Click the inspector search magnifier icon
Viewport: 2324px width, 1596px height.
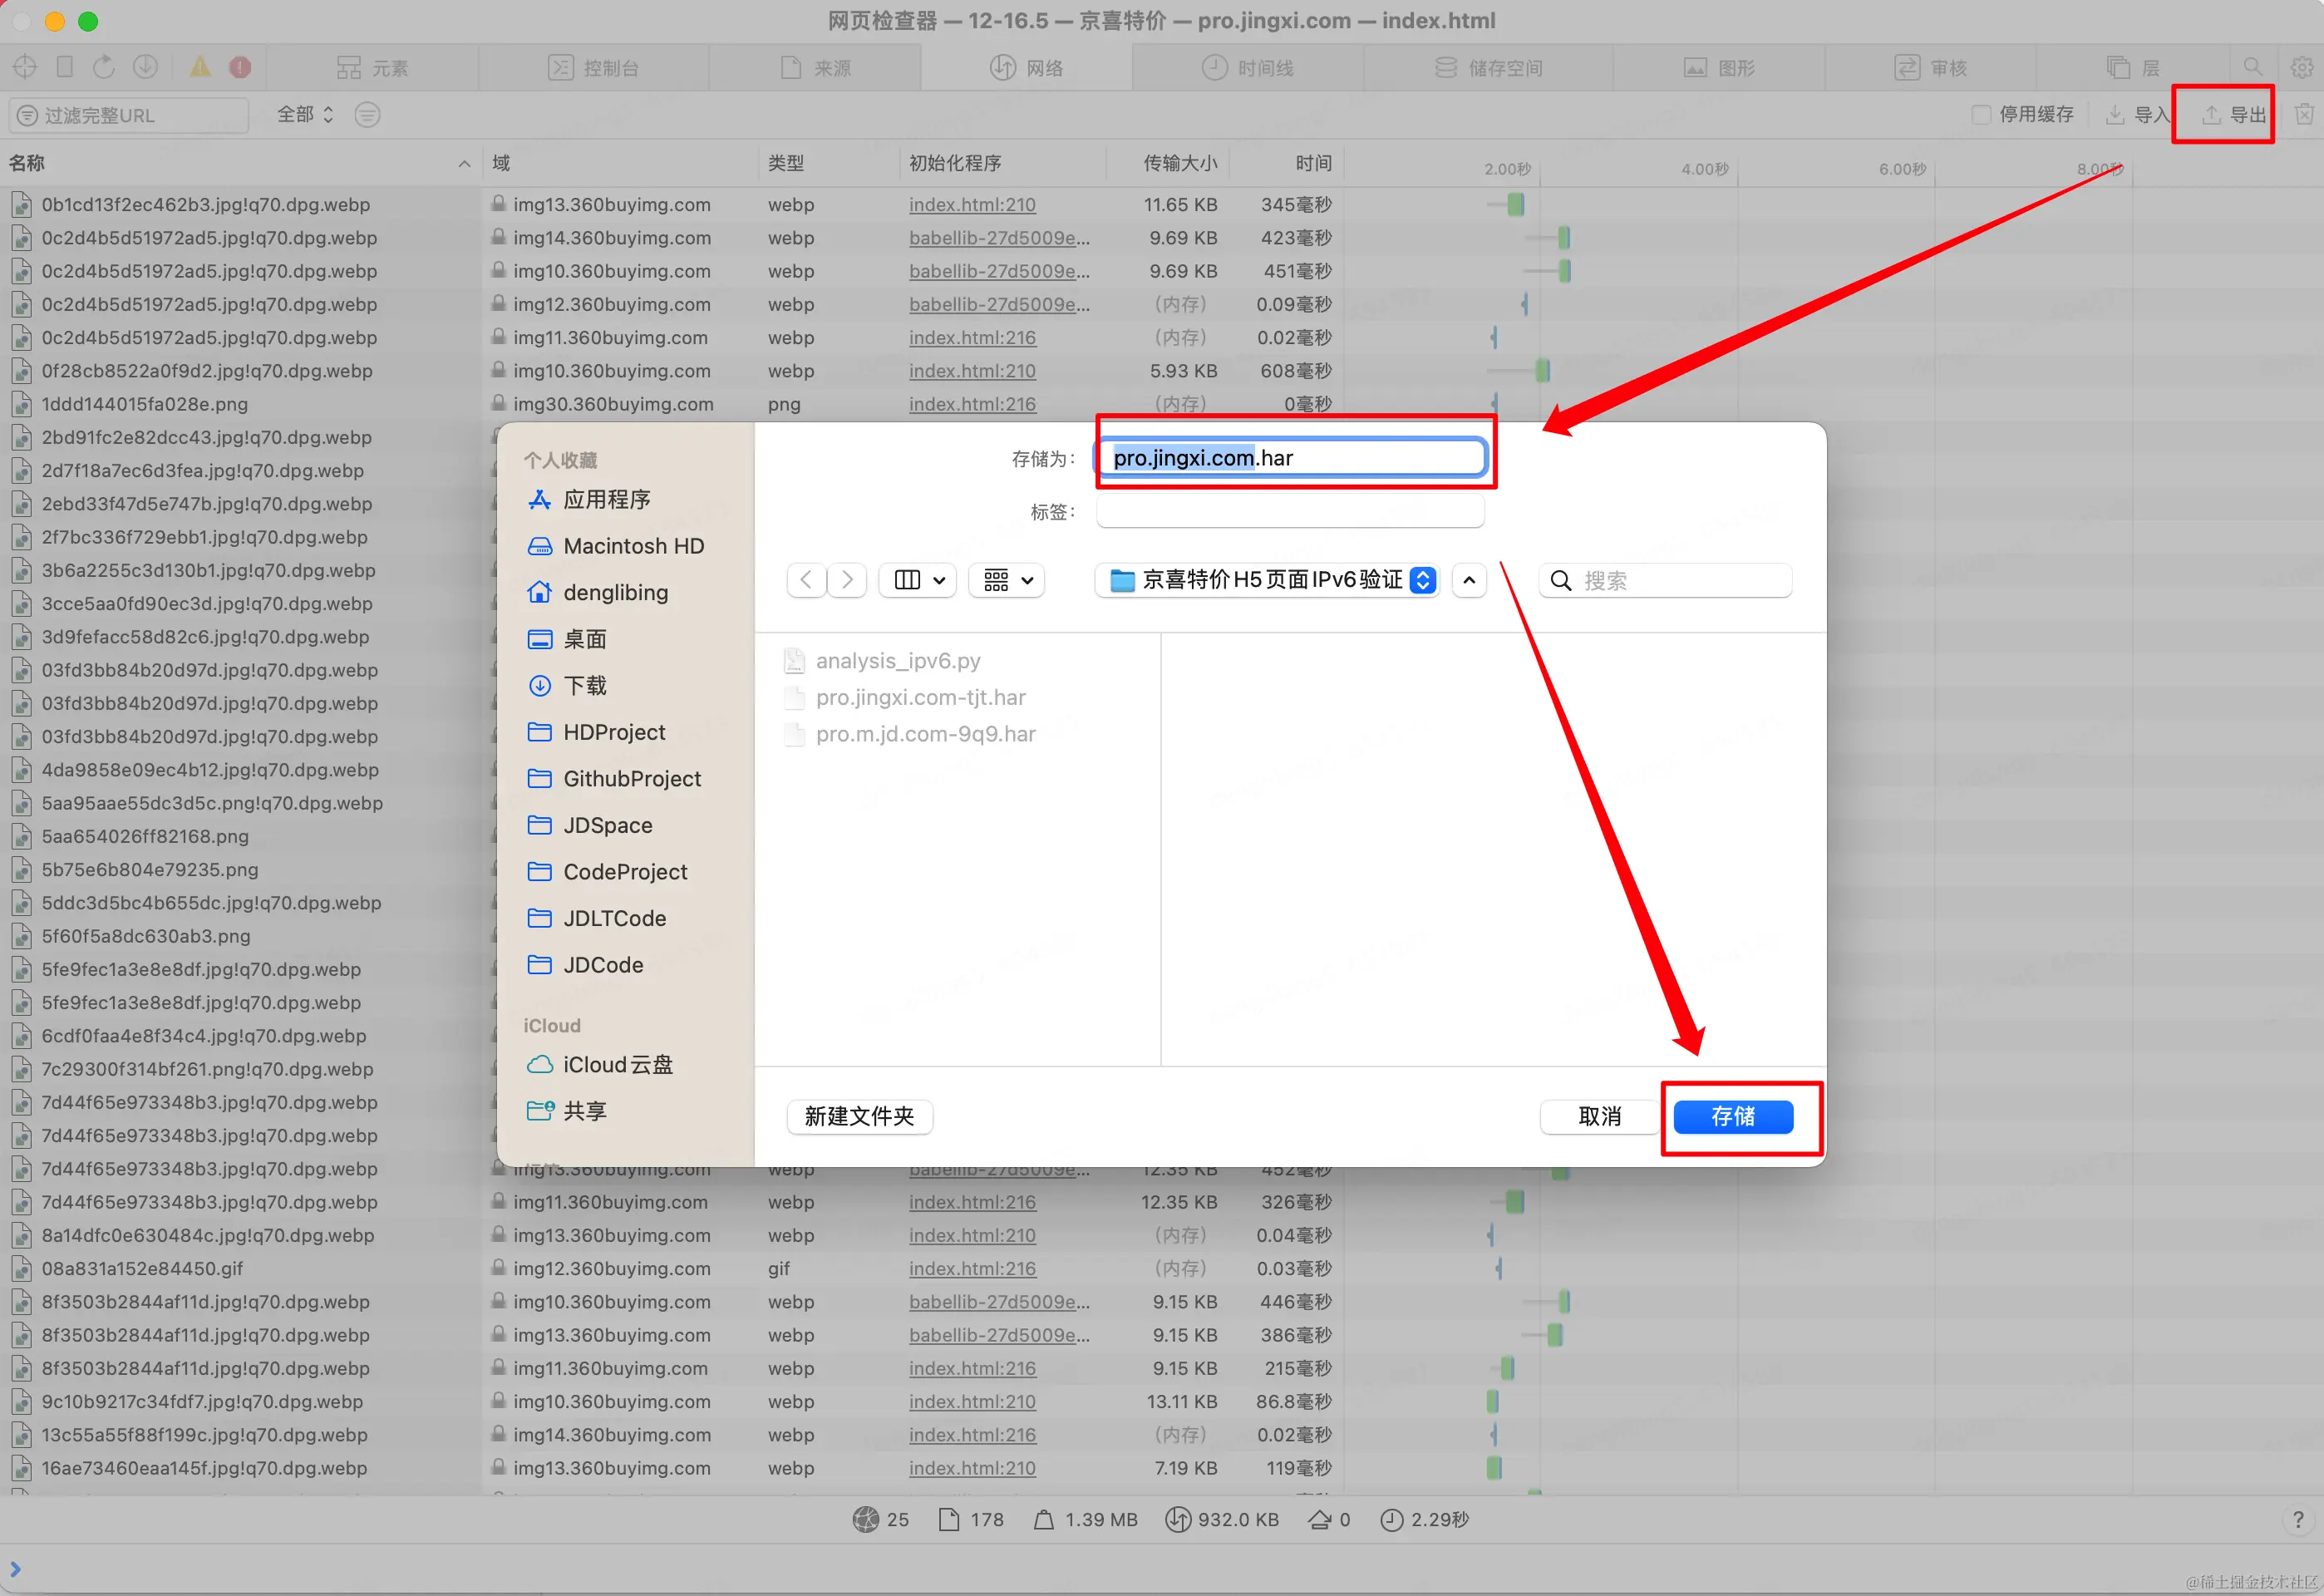click(x=2252, y=67)
